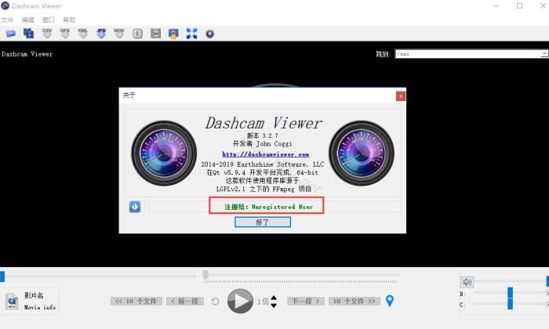The width and height of the screenshot is (549, 329).
Task: Export data as CSV
Action: point(47,34)
